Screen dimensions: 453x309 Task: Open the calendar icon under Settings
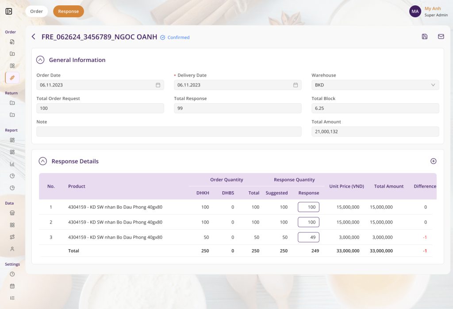[12, 286]
